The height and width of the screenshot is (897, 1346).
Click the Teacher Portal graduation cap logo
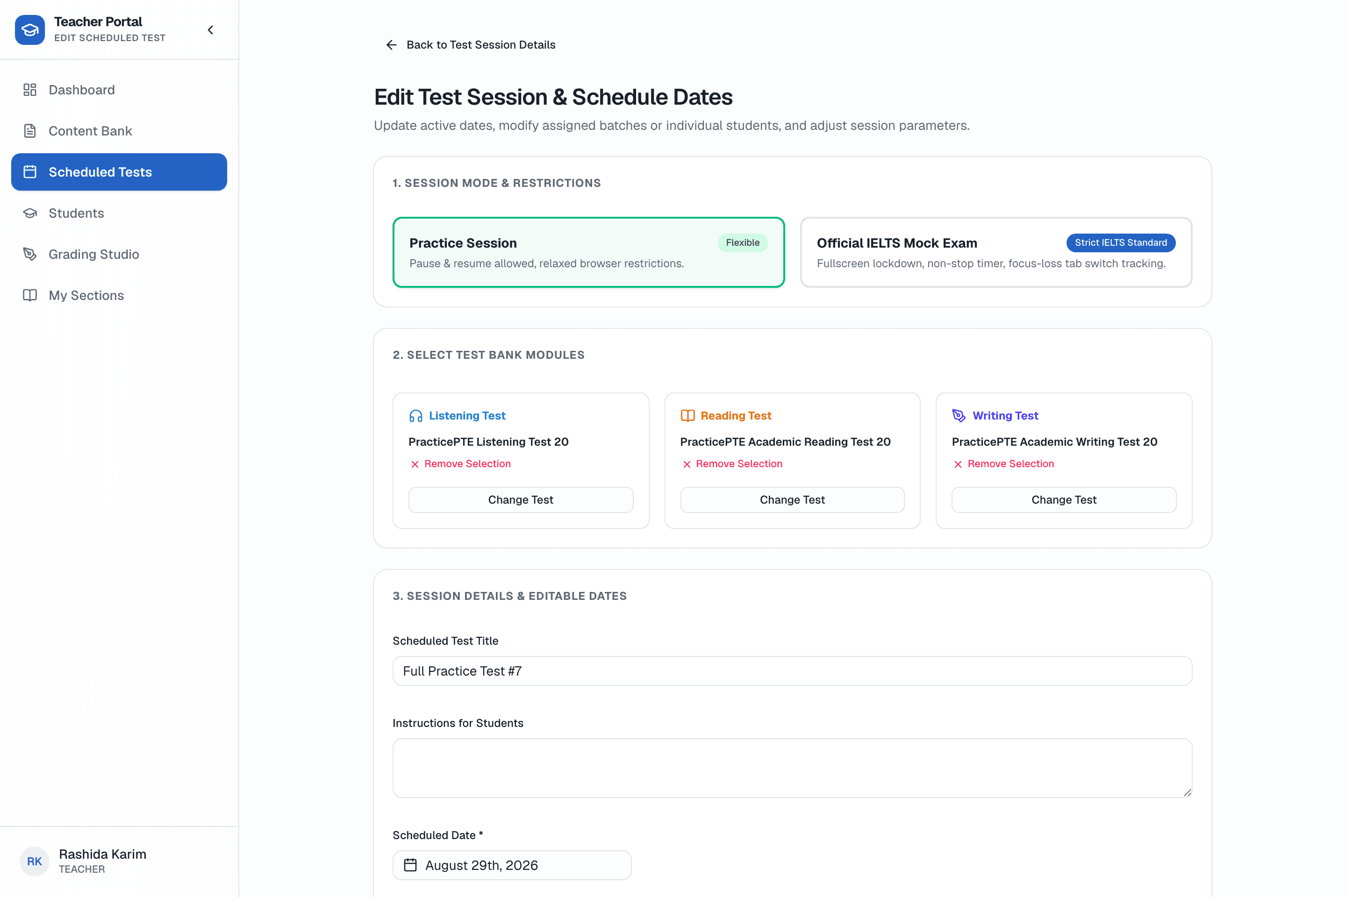pyautogui.click(x=30, y=30)
